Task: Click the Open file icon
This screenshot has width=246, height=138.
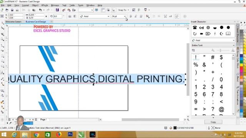Action: point(7,10)
